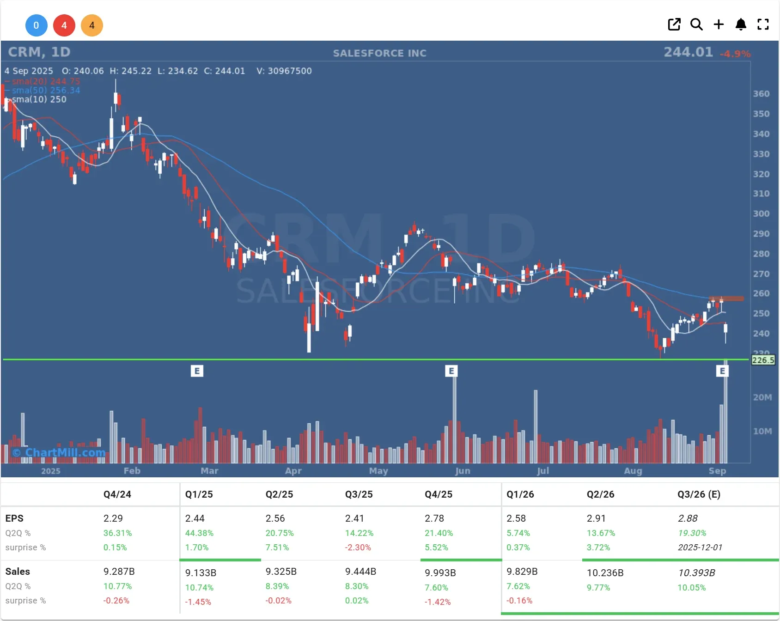
Task: Click the earnings E marker near March
Action: (197, 371)
